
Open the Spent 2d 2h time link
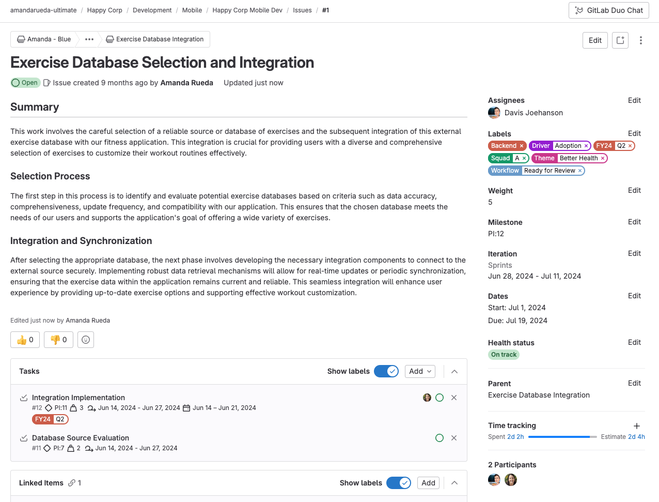tap(515, 437)
